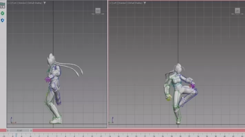The height and width of the screenshot is (137, 245).
Task: Click the viewport filter funnel in Front view
Action: click(x=45, y=3)
